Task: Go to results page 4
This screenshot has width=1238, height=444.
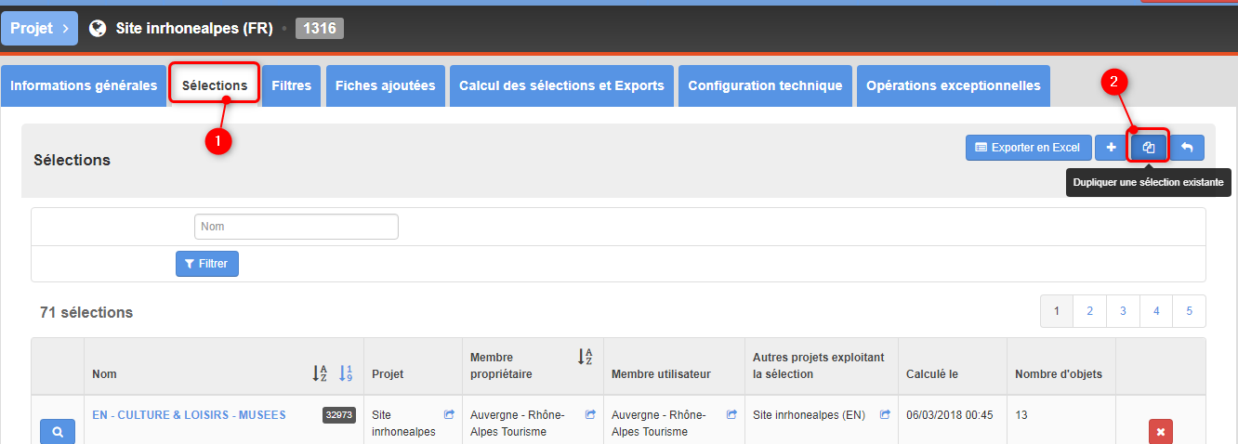Action: coord(1156,311)
